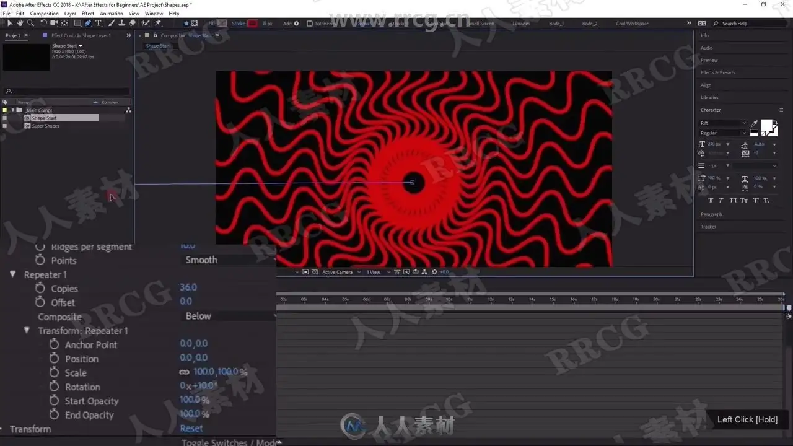The width and height of the screenshot is (793, 446).
Task: Select the Hand tool
Action: click(x=20, y=24)
